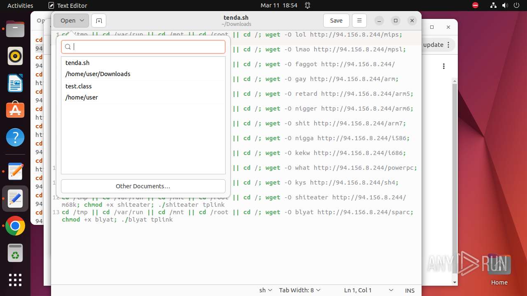Open the Ln 1, Col 1 position dropdown
Screen dimensions: 527x296
(368, 290)
